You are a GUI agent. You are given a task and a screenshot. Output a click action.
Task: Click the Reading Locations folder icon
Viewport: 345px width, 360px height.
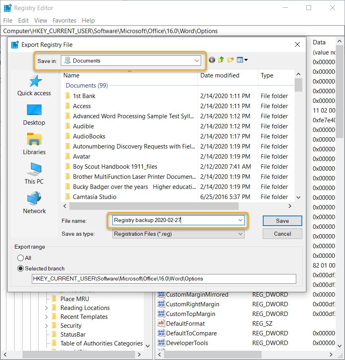(54, 308)
